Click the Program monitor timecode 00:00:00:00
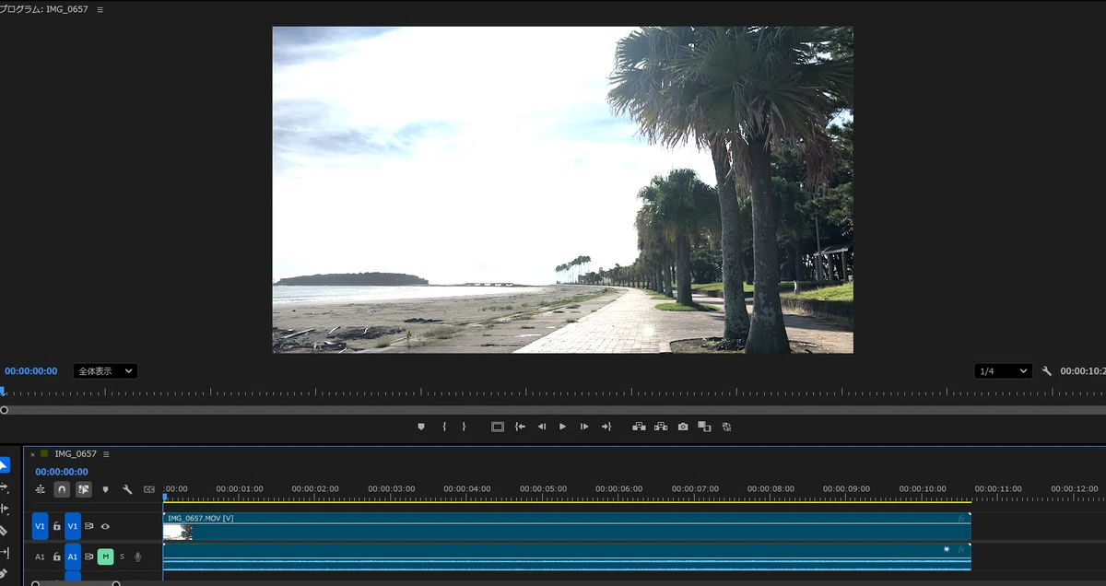 tap(30, 371)
